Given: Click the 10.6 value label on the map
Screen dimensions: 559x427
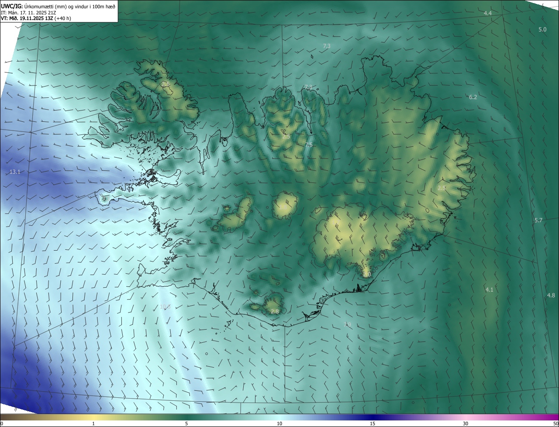Looking at the screenshot, I should tap(165, 307).
